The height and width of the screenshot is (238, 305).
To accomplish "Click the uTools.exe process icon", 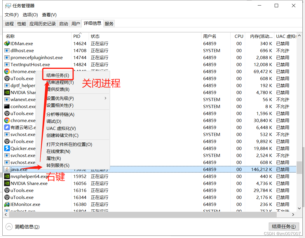I will coord(7,78).
